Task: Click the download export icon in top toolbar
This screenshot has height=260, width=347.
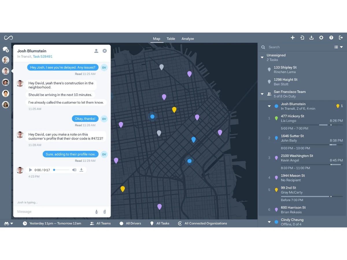Action: coord(311,38)
